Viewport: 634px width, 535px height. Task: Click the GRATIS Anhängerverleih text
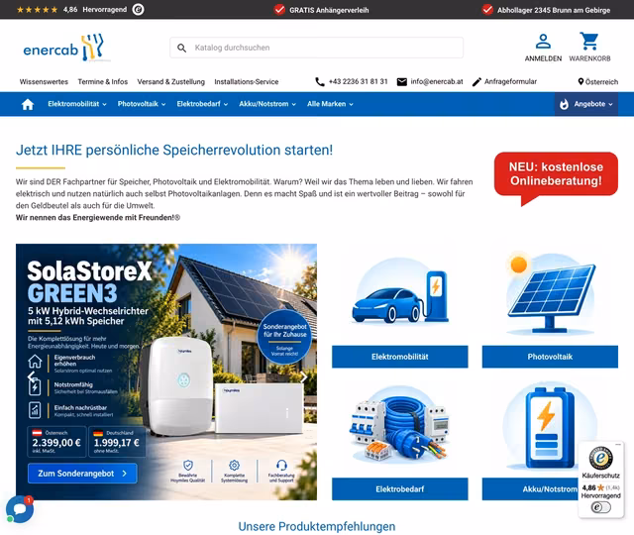coord(329,10)
